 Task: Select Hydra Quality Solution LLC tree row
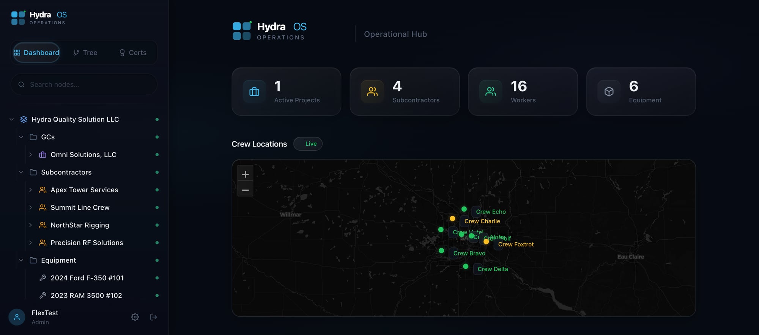pos(84,120)
